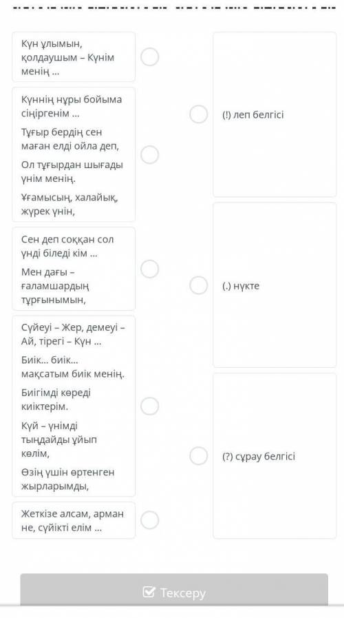Screen dimensions: 344x618
Task: Select radio for '(?) сұрау белгісі'
Action: pos(199,456)
